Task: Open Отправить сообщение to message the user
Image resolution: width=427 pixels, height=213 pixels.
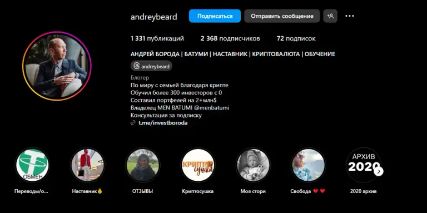Action: [282, 16]
